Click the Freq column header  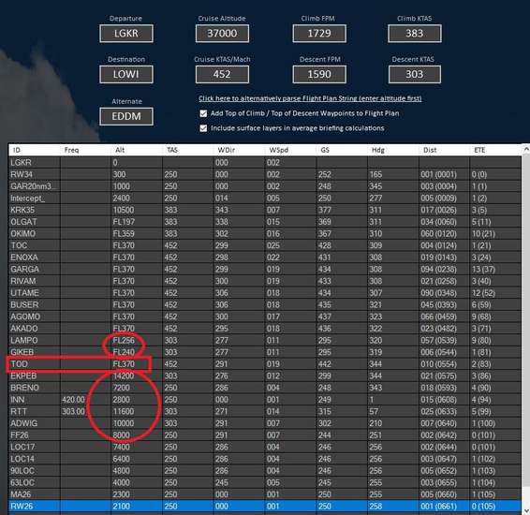coord(85,150)
